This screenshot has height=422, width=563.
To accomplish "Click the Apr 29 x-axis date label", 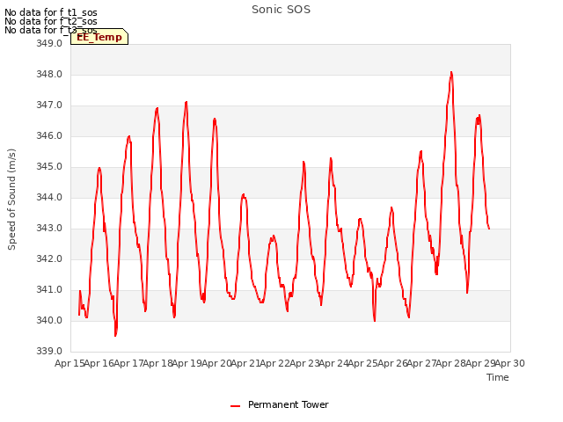I will point(480,363).
